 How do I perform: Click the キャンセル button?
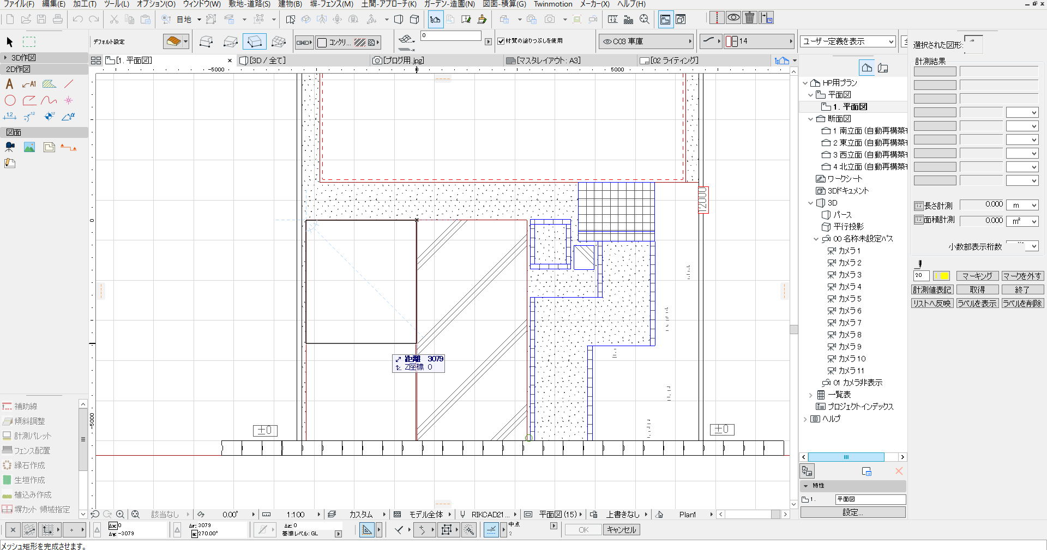coord(621,530)
